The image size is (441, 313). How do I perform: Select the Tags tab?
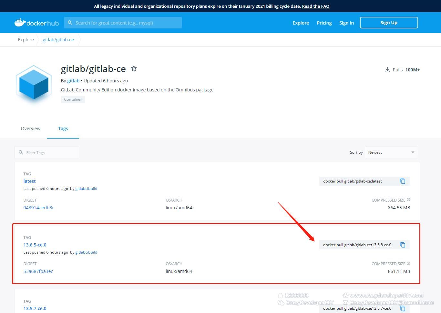click(x=63, y=129)
